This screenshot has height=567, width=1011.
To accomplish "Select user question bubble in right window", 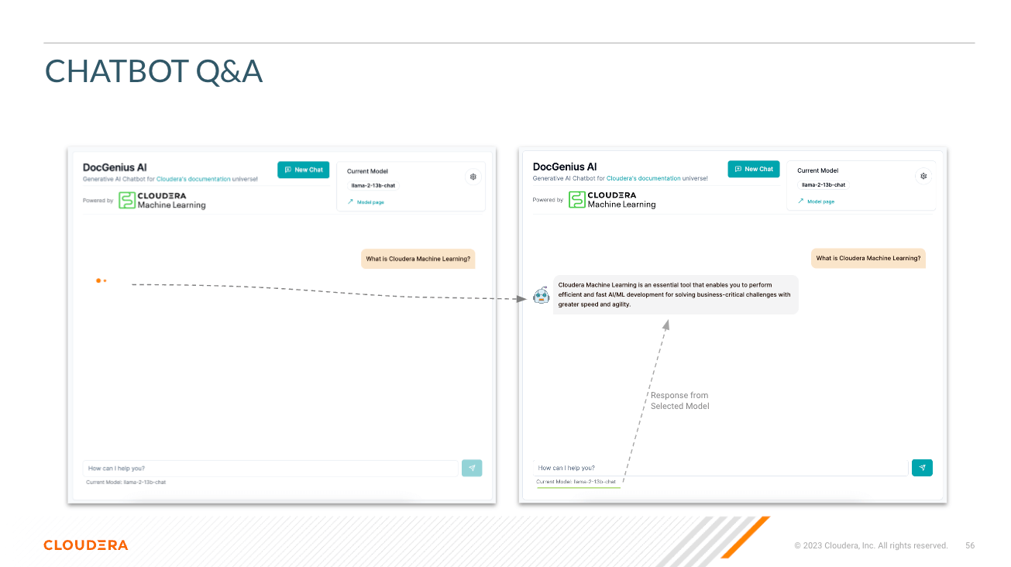I will (868, 258).
